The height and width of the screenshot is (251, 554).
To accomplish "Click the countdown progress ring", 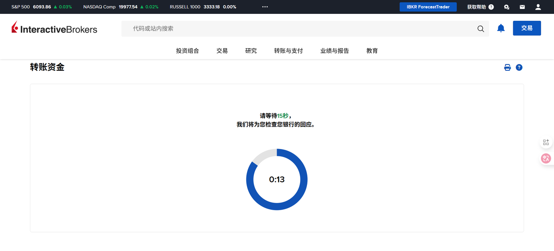I will click(x=277, y=179).
